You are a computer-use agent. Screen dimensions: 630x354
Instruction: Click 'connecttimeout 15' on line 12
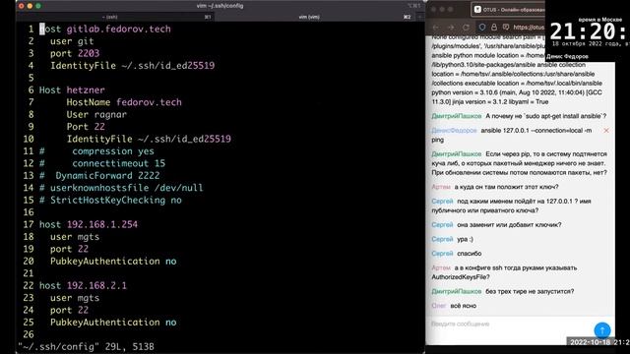[x=118, y=163]
